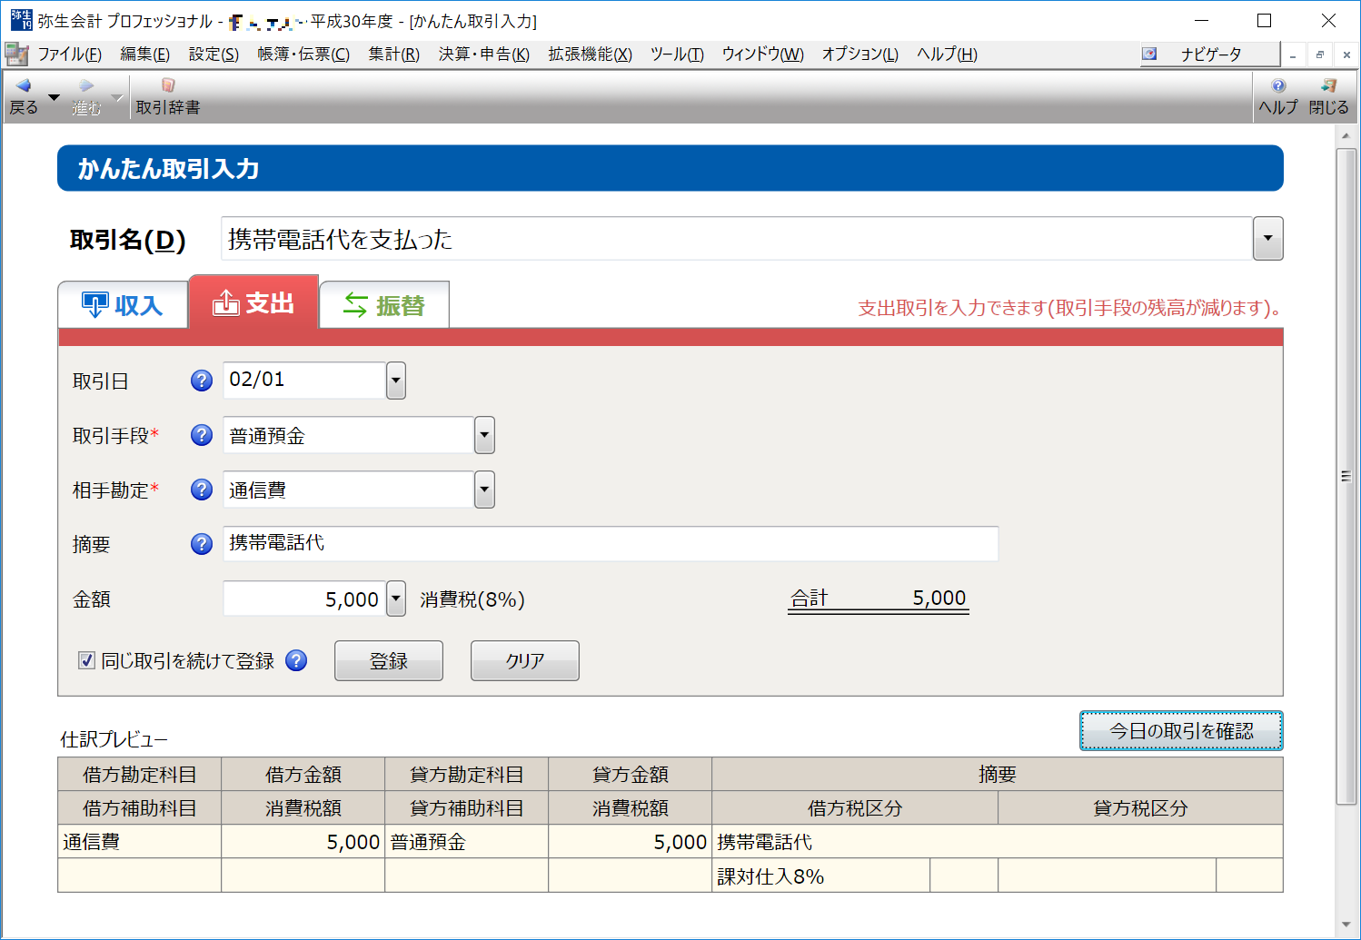Image resolution: width=1361 pixels, height=940 pixels.
Task: Click the 閉じる icon in toolbar
Action: coord(1329,85)
